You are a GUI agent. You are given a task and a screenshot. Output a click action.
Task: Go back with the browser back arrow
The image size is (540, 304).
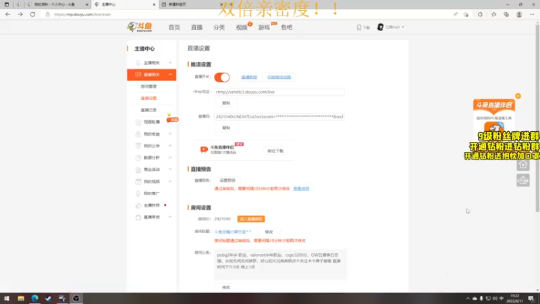[x=8, y=14]
